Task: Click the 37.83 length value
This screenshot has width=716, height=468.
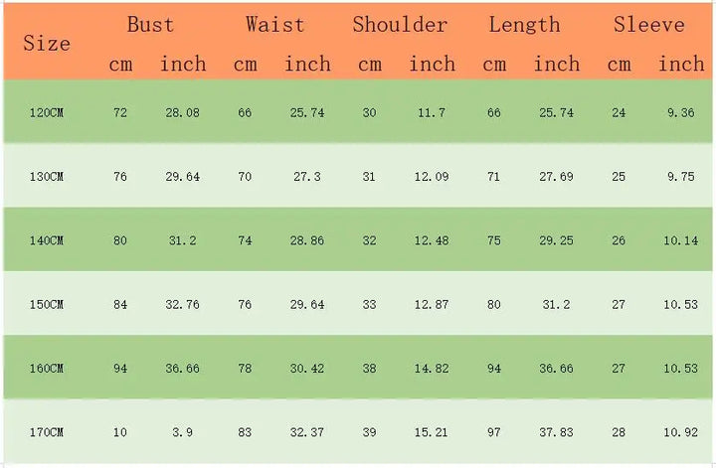Action: pyautogui.click(x=556, y=433)
